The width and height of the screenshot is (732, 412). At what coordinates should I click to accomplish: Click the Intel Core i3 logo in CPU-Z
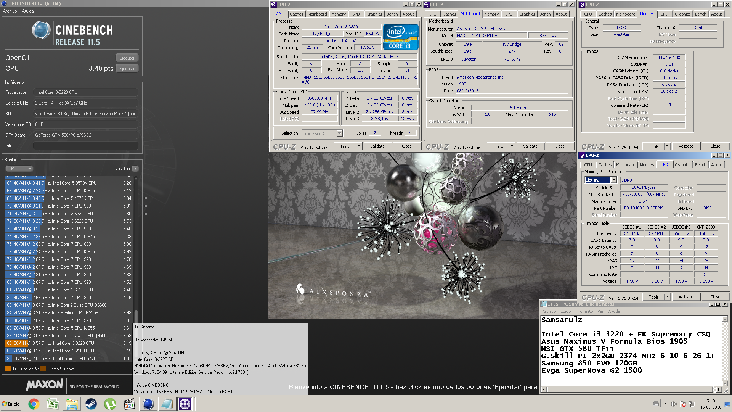(401, 37)
